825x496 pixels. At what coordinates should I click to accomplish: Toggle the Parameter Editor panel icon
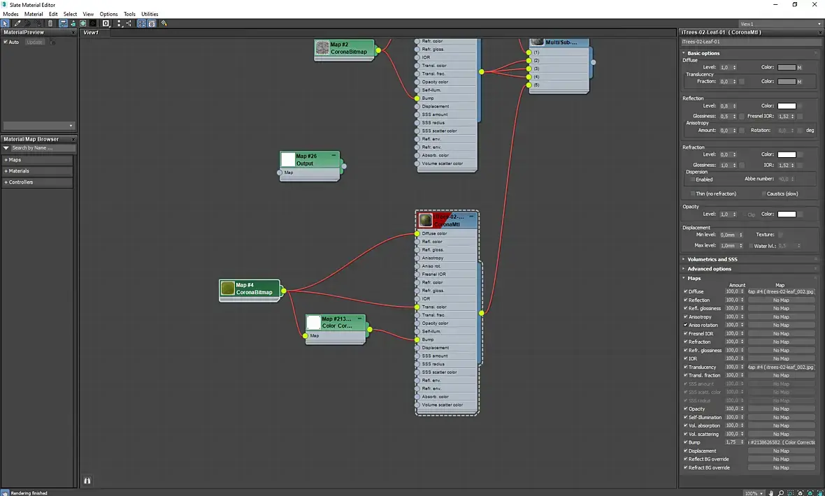click(x=152, y=24)
